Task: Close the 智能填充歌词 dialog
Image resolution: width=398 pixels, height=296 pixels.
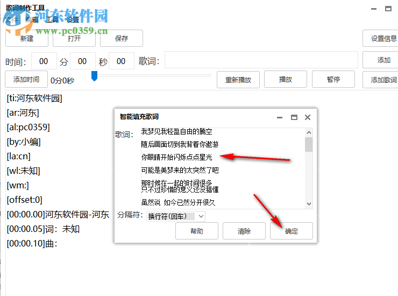Action: [x=308, y=117]
